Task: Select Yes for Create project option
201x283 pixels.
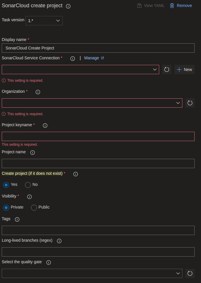Action: (x=6, y=185)
